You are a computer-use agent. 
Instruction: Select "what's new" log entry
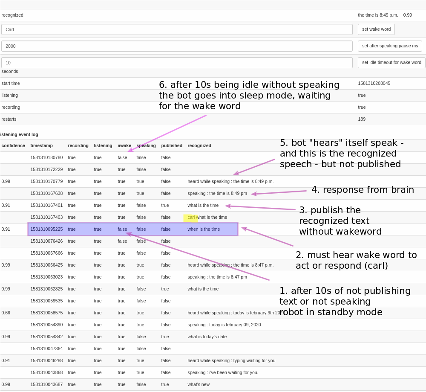click(199, 385)
